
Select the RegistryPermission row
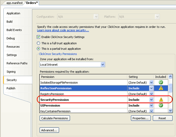click(84, 94)
